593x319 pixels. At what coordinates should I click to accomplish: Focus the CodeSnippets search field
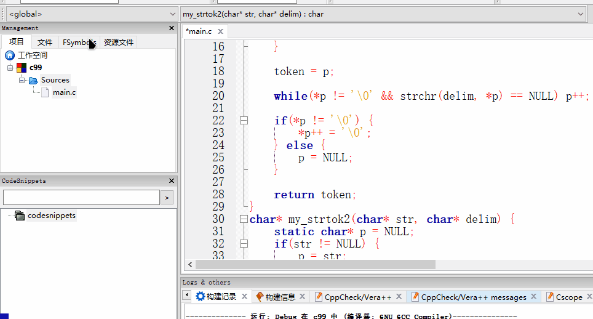pos(81,198)
